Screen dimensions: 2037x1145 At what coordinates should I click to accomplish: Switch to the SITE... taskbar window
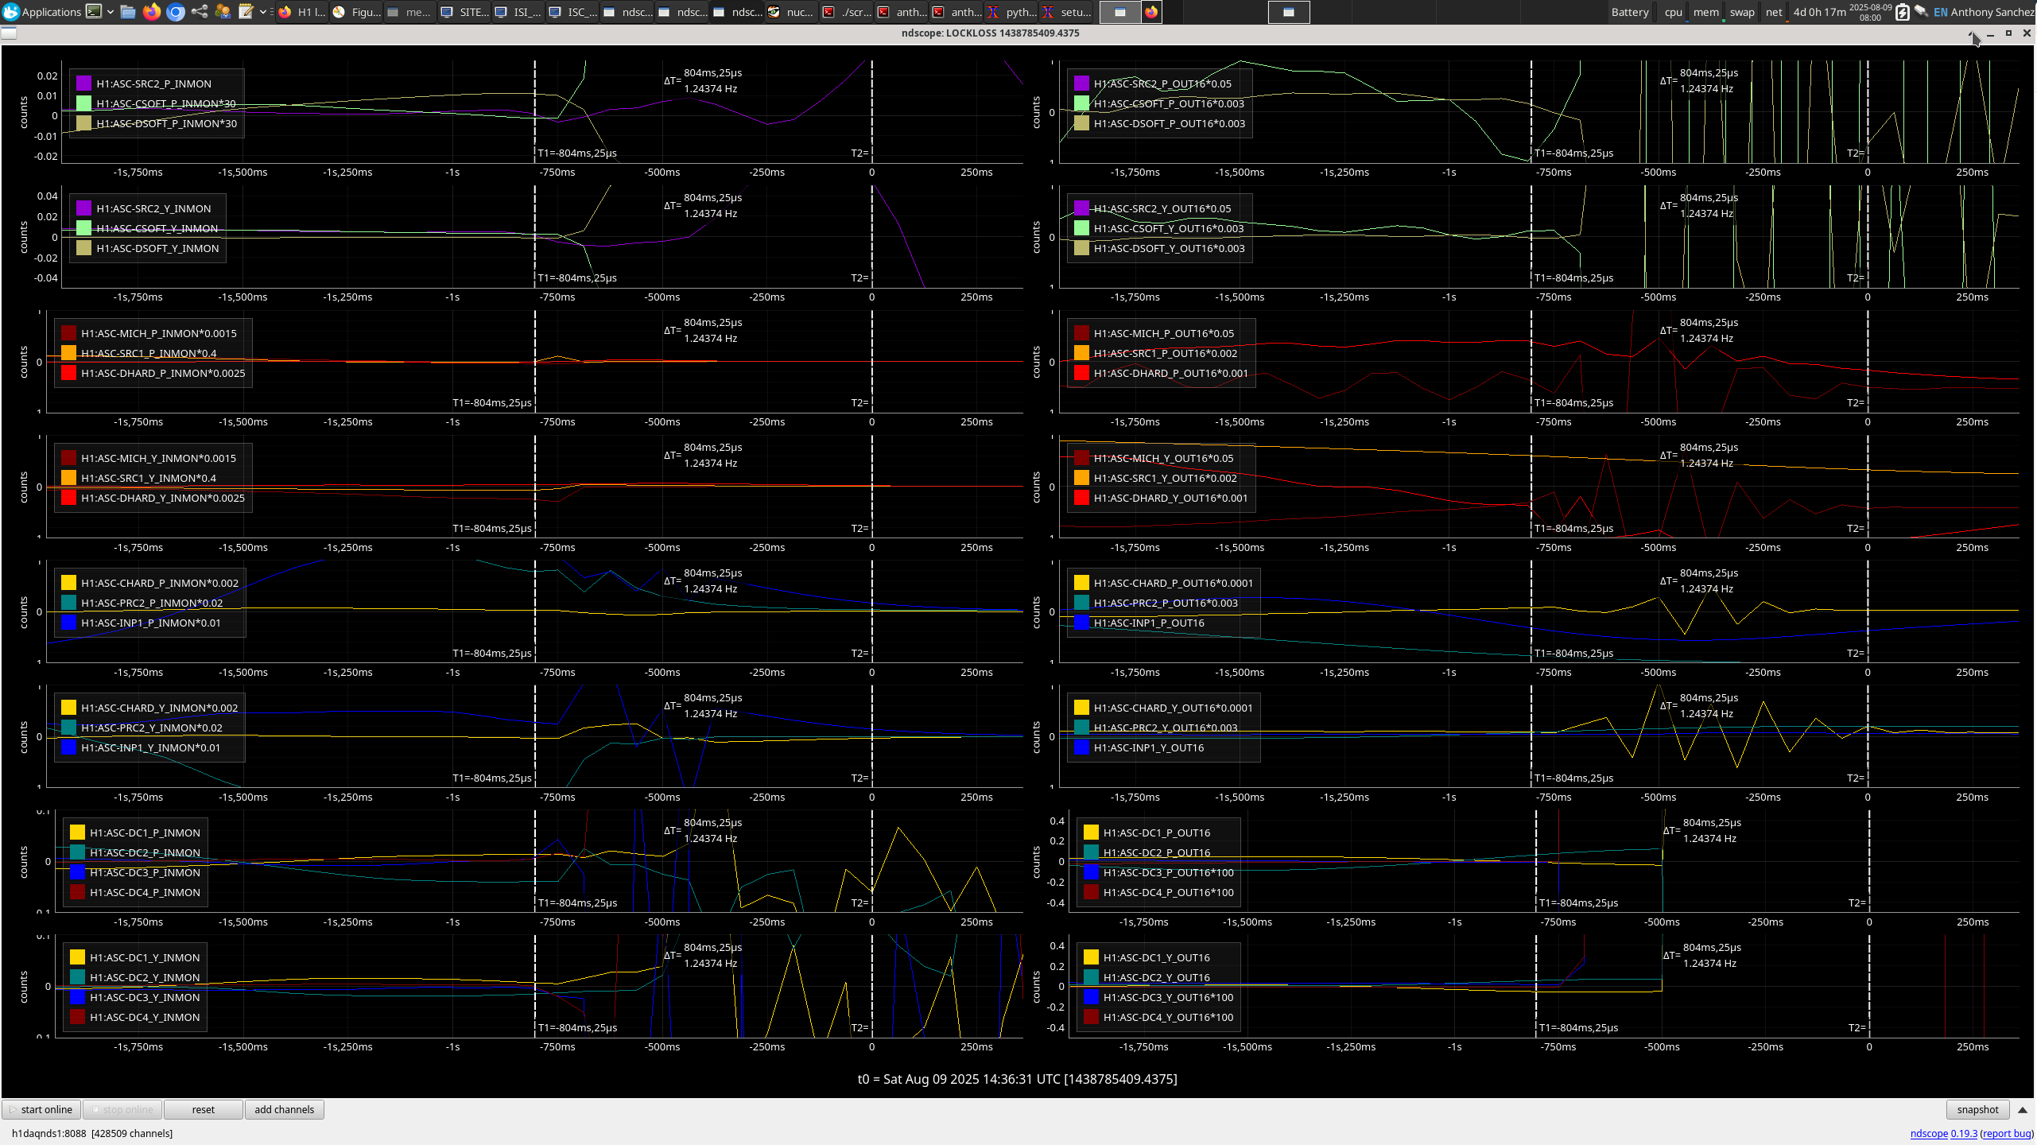pos(465,12)
